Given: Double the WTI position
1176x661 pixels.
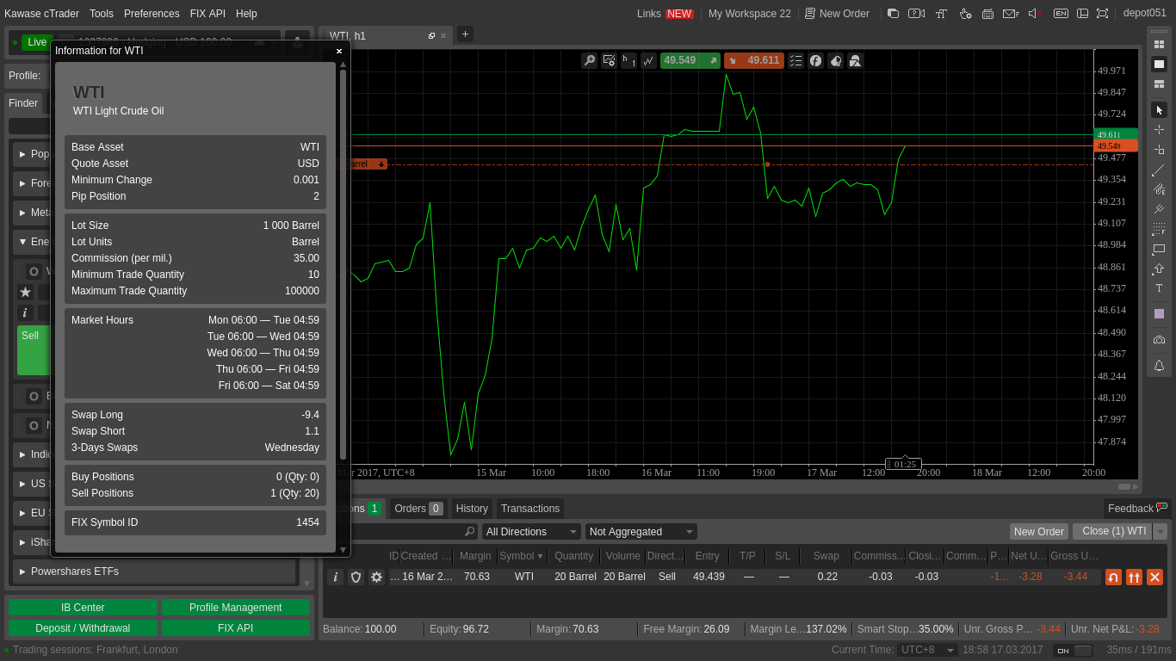Looking at the screenshot, I should 1134,577.
